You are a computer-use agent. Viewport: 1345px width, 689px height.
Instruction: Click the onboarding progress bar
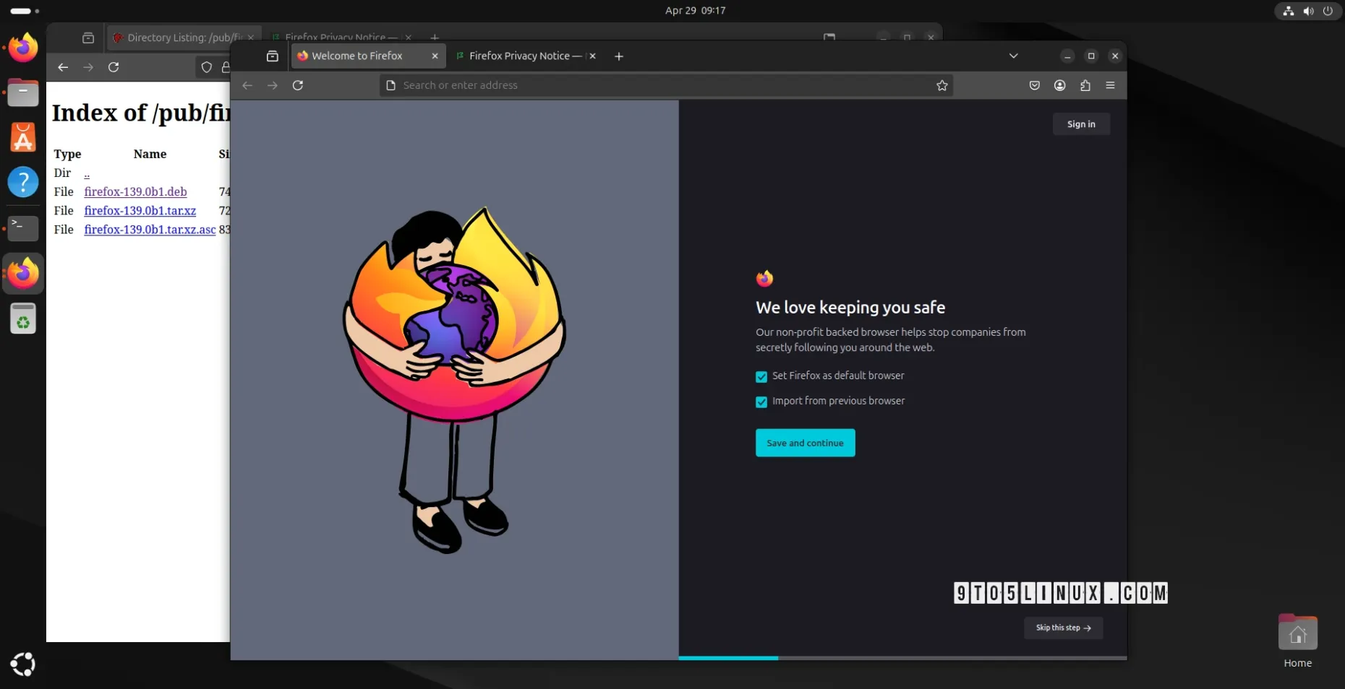point(902,658)
